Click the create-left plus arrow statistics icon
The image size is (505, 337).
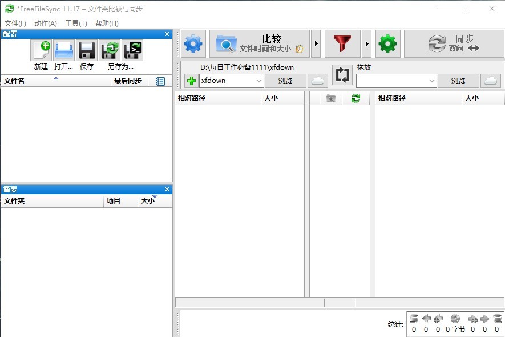click(438, 319)
